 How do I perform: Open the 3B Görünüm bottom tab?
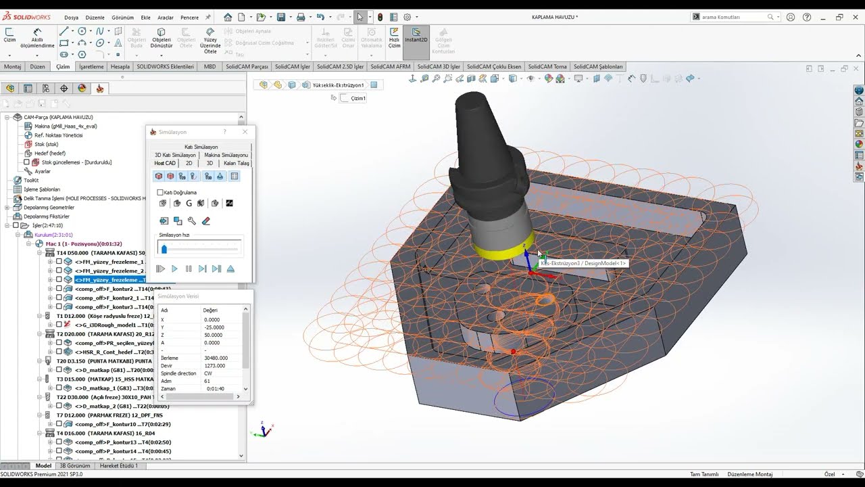click(x=75, y=465)
